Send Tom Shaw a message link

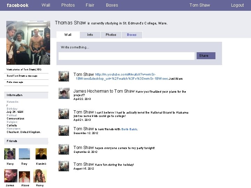point(22,76)
